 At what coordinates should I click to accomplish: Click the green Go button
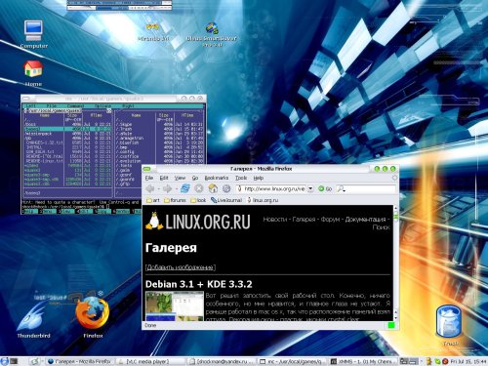(325, 188)
